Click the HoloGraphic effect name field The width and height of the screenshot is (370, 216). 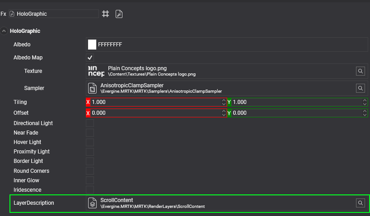tap(56, 14)
